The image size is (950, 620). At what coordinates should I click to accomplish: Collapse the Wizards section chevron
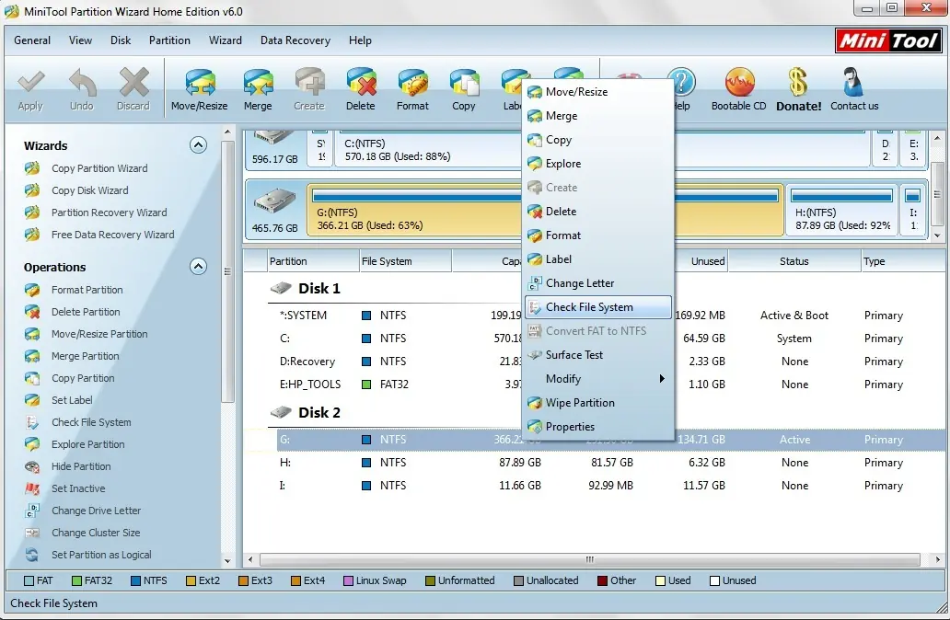tap(198, 145)
